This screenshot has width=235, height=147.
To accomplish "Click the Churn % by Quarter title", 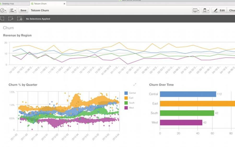I will [x=23, y=85].
